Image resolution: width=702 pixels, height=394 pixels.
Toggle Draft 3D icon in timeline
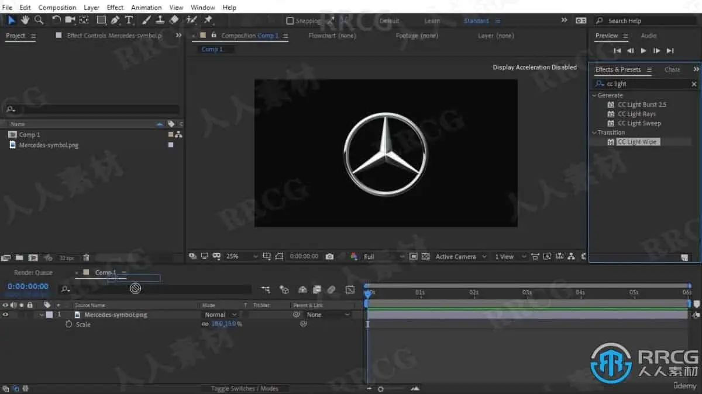284,289
